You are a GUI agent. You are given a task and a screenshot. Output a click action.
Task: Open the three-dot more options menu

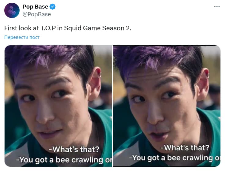point(217,7)
